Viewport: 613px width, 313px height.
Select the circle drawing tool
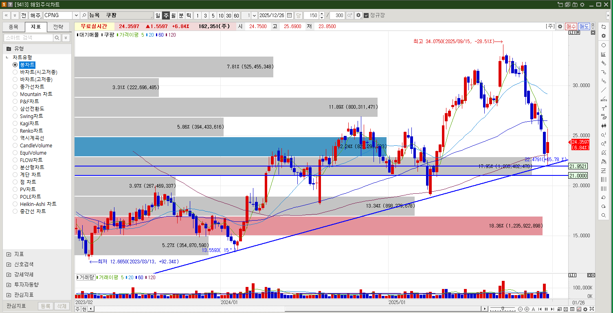(x=604, y=45)
